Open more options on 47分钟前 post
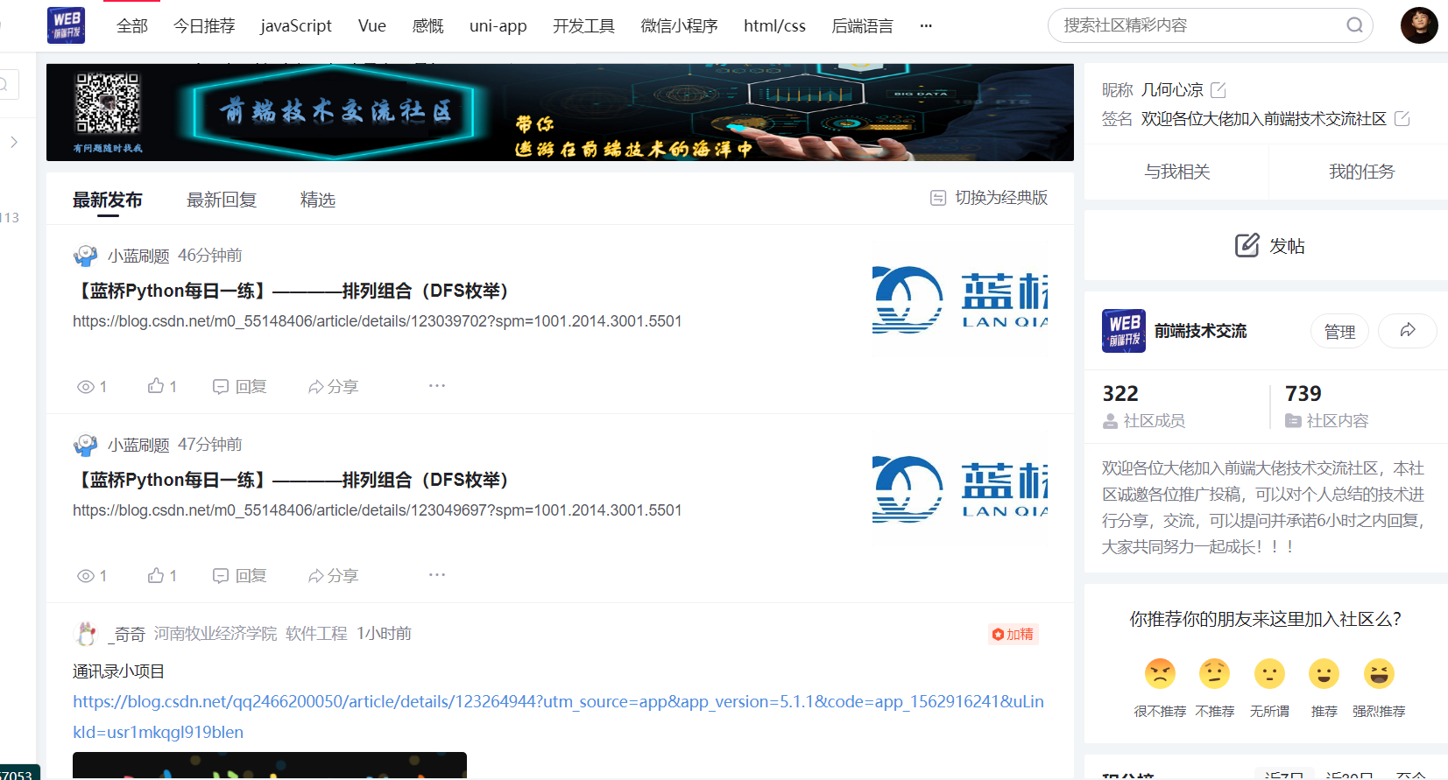This screenshot has width=1448, height=780. [x=437, y=574]
